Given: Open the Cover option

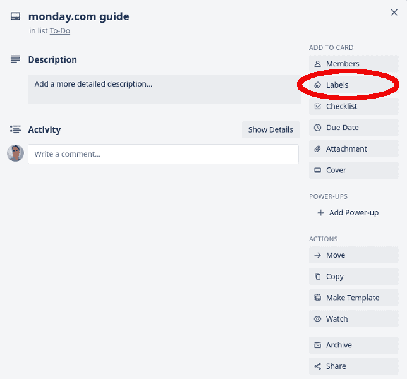Looking at the screenshot, I should tap(353, 170).
